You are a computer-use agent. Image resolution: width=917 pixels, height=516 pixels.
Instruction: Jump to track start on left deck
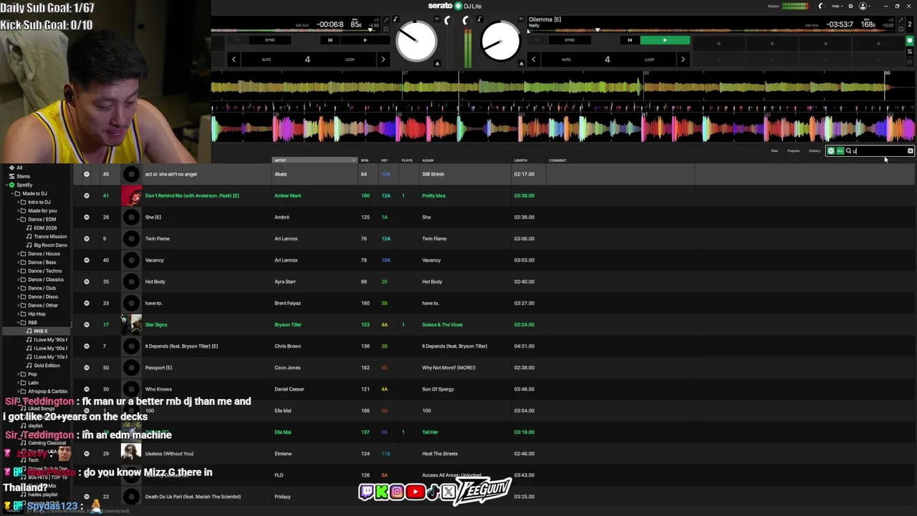coord(330,40)
